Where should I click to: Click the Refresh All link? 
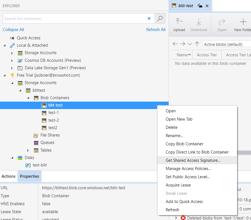[x=156, y=30]
